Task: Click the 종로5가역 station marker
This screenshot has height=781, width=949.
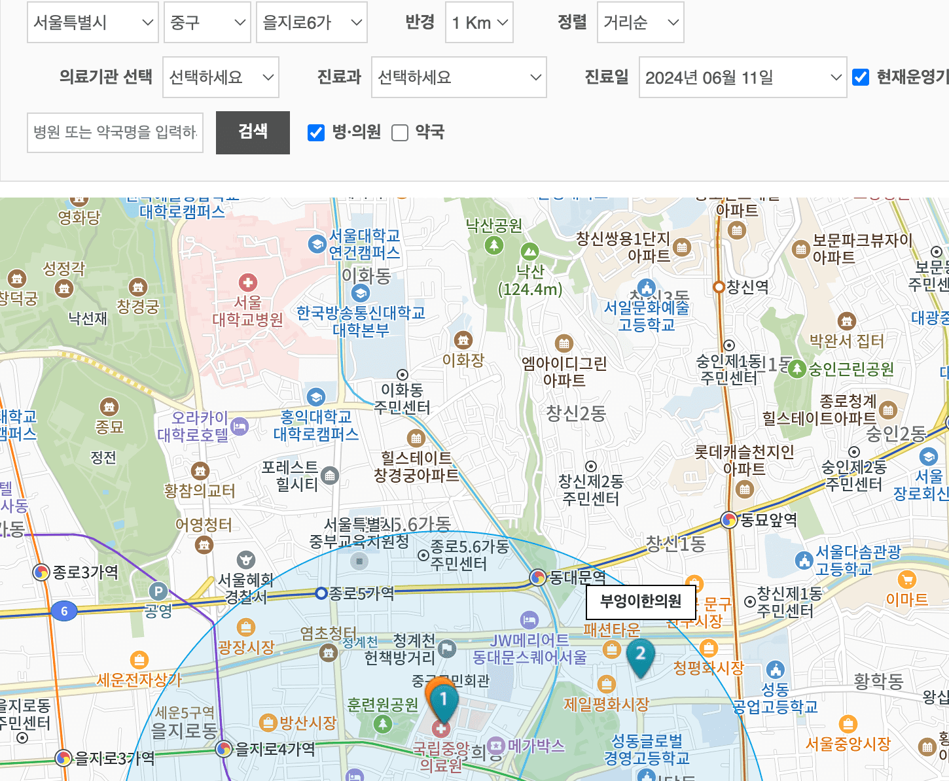Action: (321, 593)
